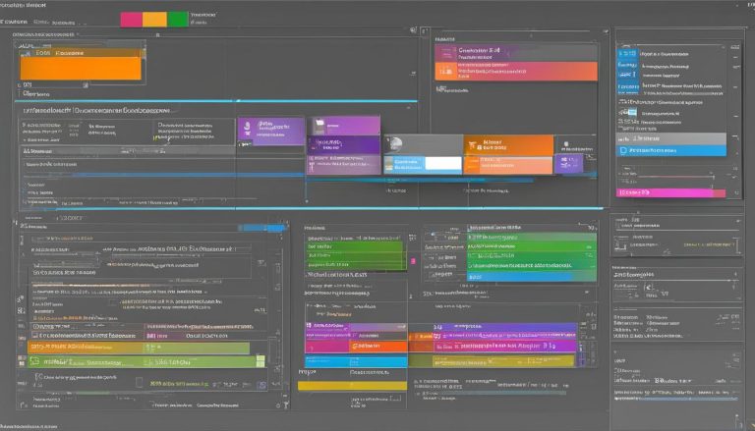Collapse the arrow at the top-left orange panel
This screenshot has width=755, height=431.
click(x=143, y=49)
